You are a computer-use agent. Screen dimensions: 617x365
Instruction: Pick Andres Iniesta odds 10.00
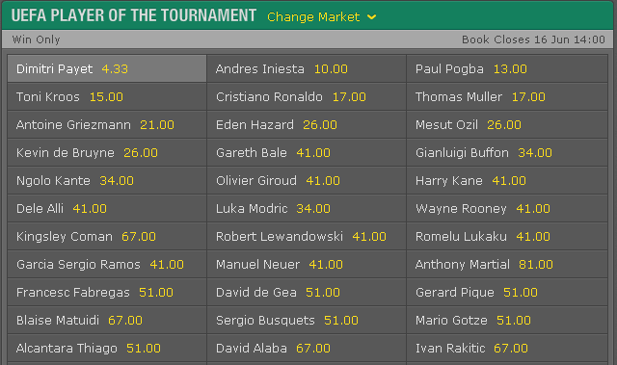pos(307,68)
